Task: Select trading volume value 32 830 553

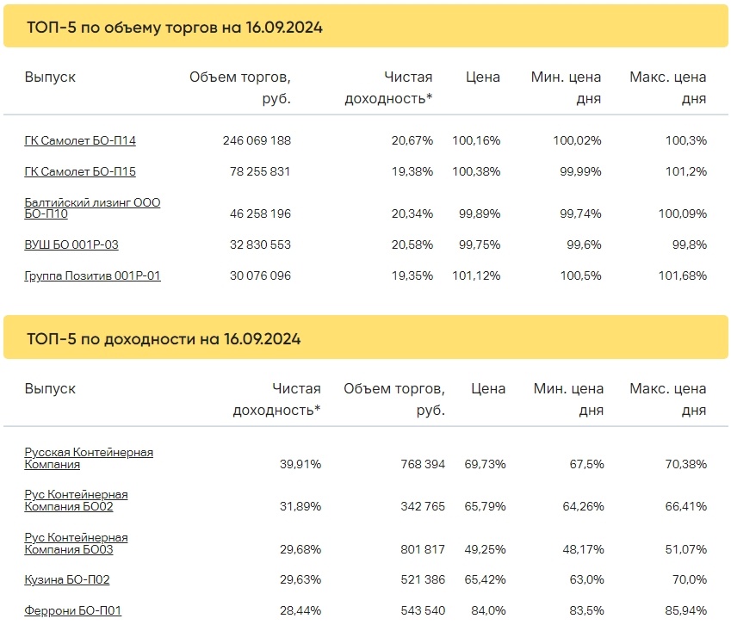Action: click(260, 244)
